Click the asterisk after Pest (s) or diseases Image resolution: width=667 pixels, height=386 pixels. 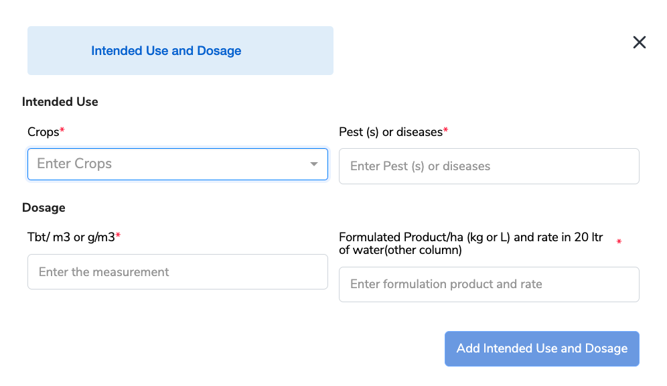coord(446,131)
